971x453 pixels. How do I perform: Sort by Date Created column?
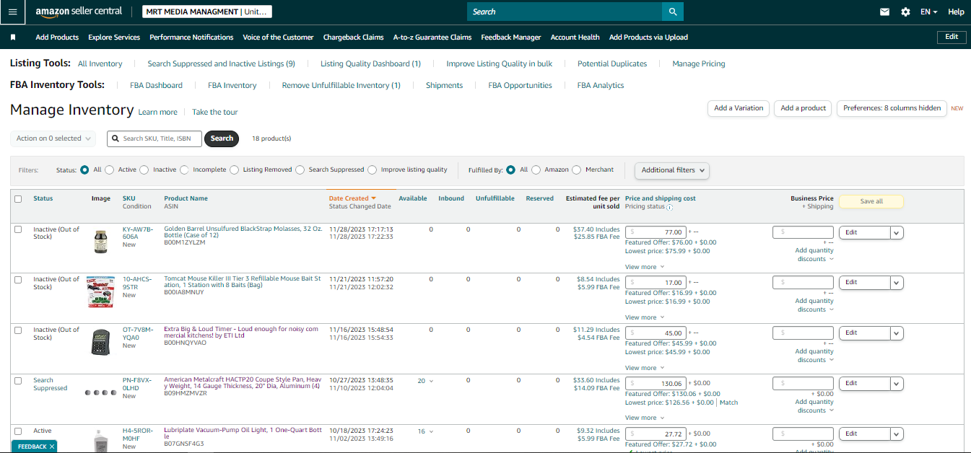click(352, 198)
